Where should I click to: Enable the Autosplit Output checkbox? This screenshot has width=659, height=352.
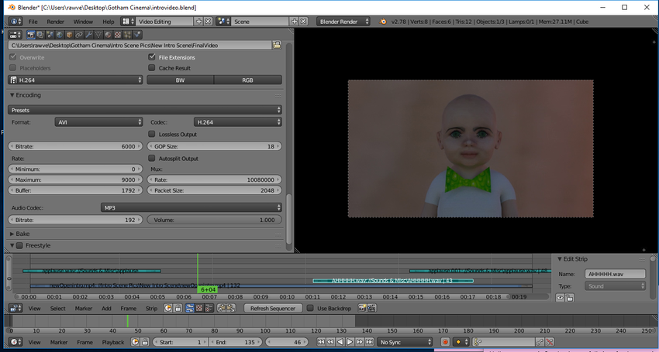(152, 158)
